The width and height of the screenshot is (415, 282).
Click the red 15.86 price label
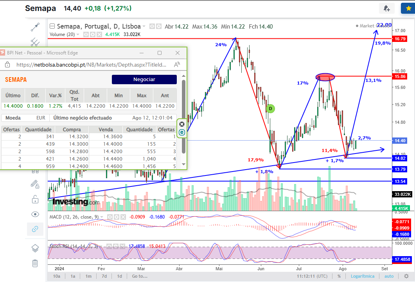400,76
